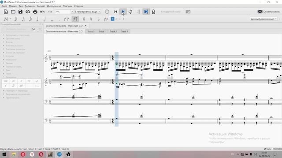The image size is (282, 158).
Task: Undo the last action
Action: tap(42, 12)
